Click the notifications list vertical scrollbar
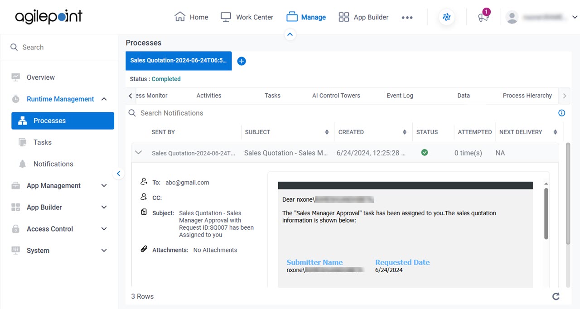Screen dimensions: 580x309 coord(568,193)
